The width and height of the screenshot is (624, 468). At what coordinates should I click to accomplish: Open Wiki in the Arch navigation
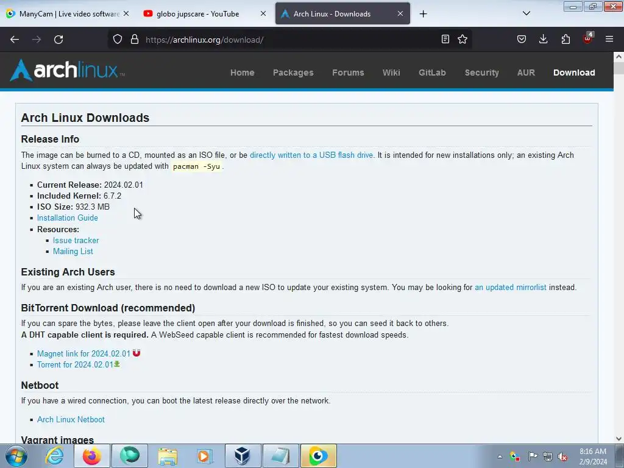(x=391, y=73)
